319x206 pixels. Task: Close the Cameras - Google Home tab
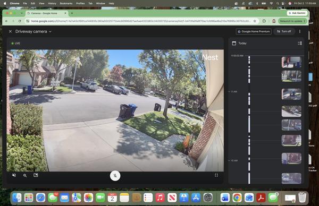click(x=65, y=13)
